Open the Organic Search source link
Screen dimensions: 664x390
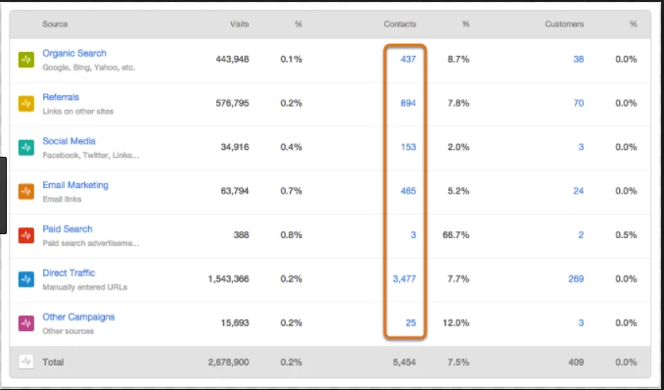coord(74,54)
